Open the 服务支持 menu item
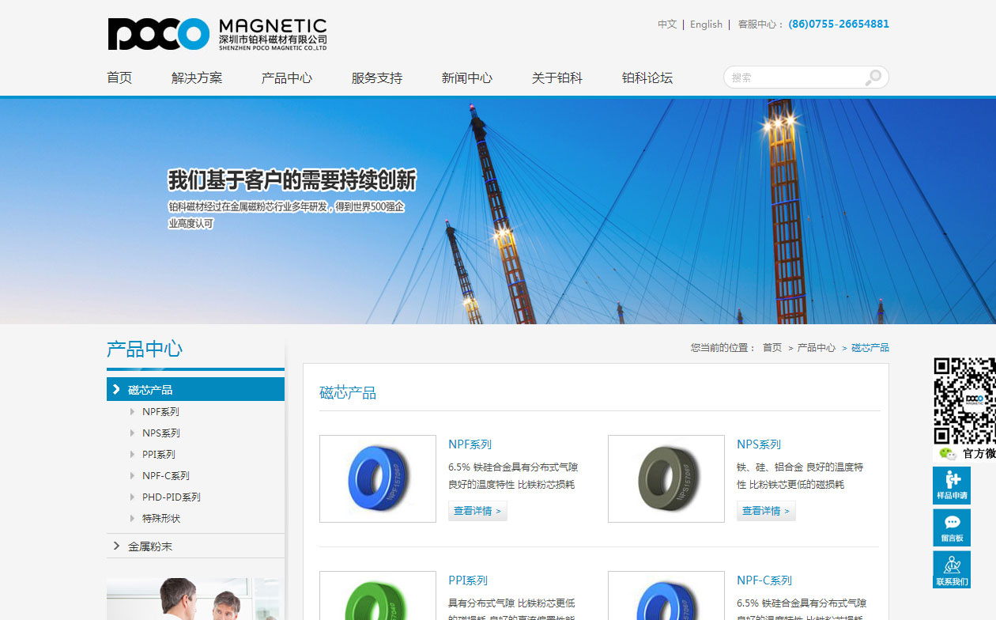 click(x=377, y=77)
